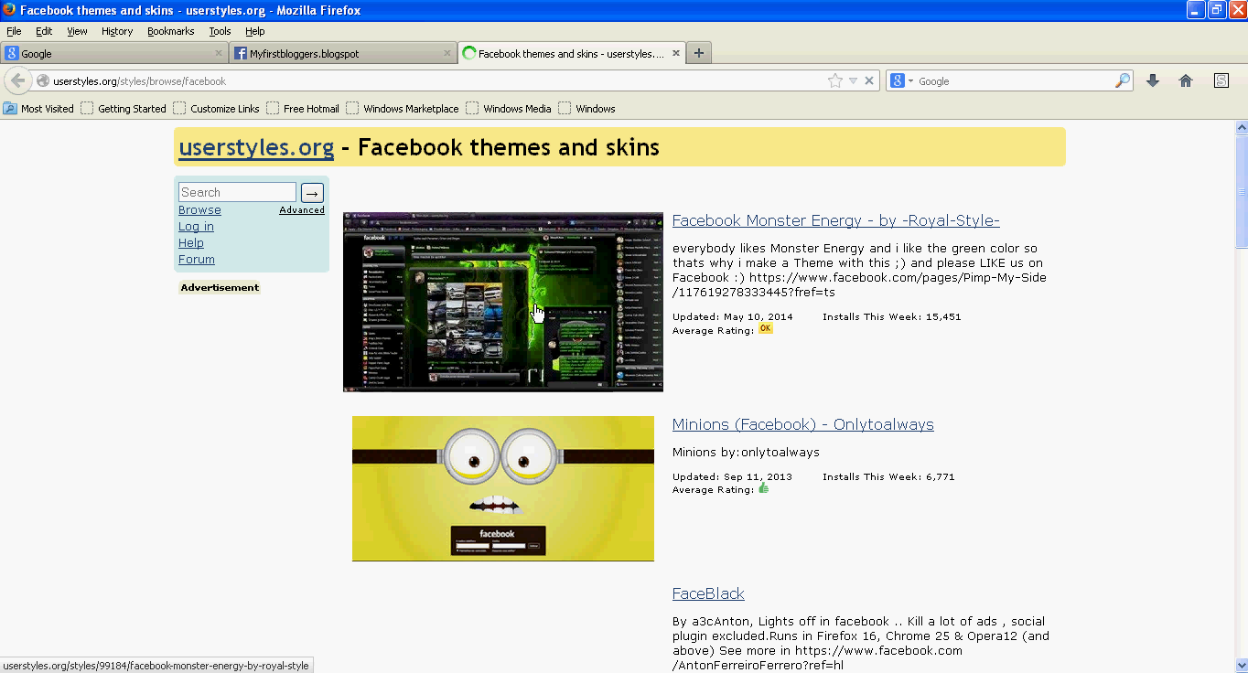The image size is (1248, 673).
Task: Open the Tools menu
Action: click(220, 31)
